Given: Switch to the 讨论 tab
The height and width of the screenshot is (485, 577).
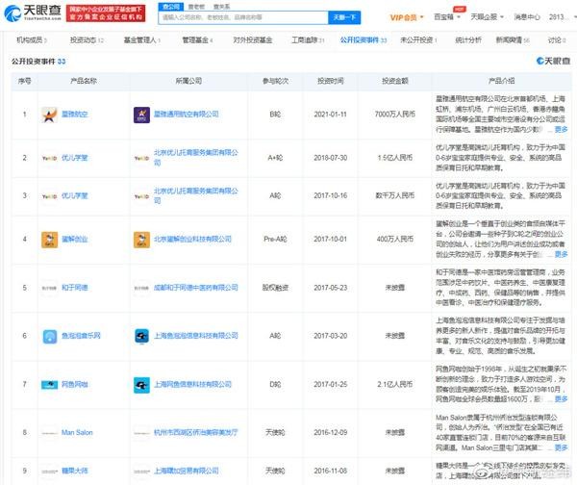Looking at the screenshot, I should (557, 40).
